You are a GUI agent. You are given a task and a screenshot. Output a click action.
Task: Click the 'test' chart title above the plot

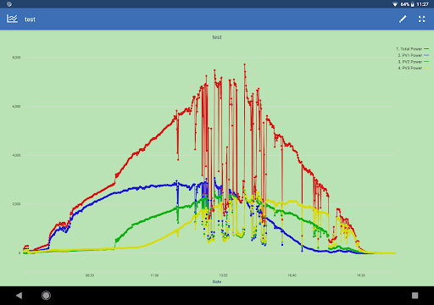[x=217, y=37]
